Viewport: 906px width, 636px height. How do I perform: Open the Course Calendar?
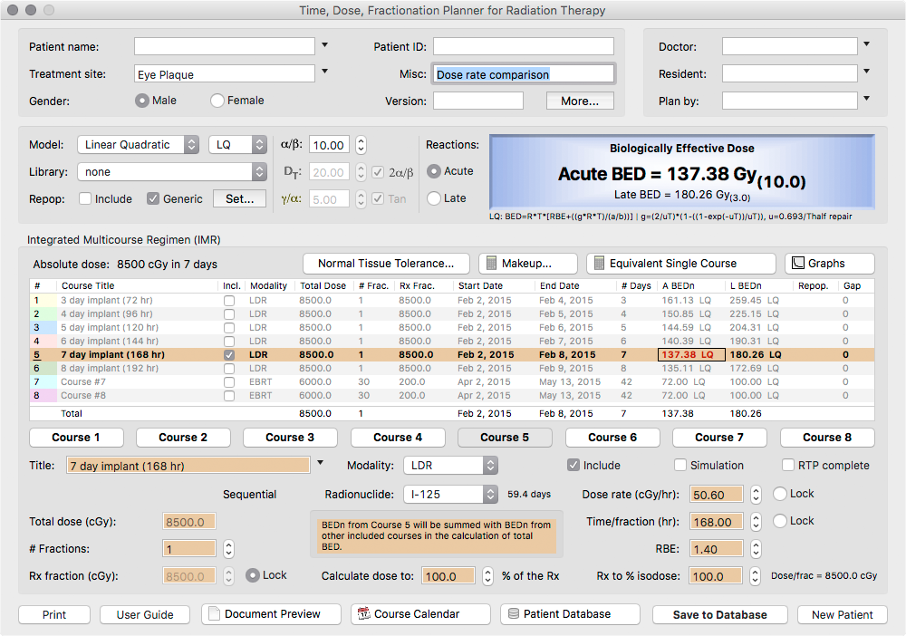click(420, 614)
